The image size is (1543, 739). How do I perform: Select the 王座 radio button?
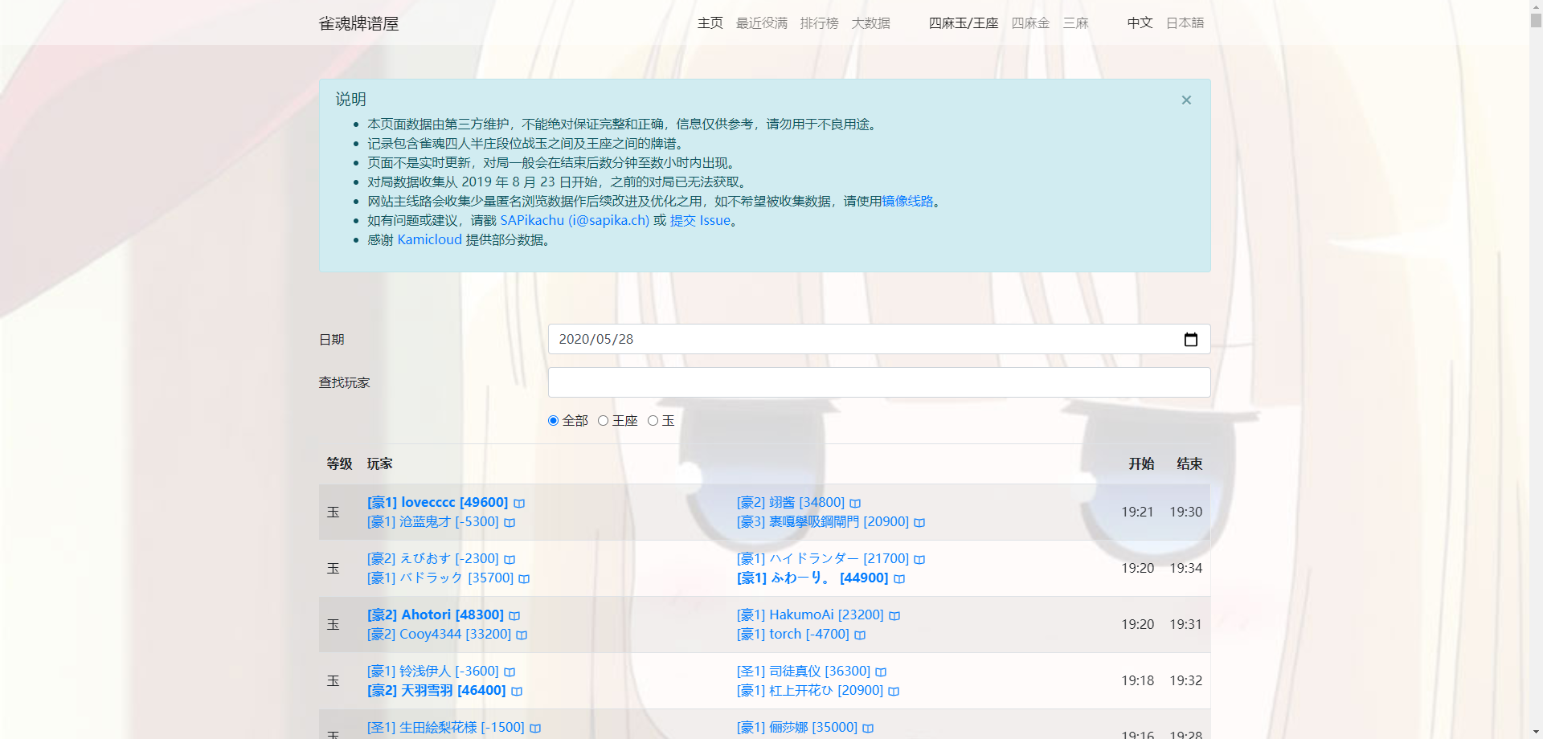603,421
